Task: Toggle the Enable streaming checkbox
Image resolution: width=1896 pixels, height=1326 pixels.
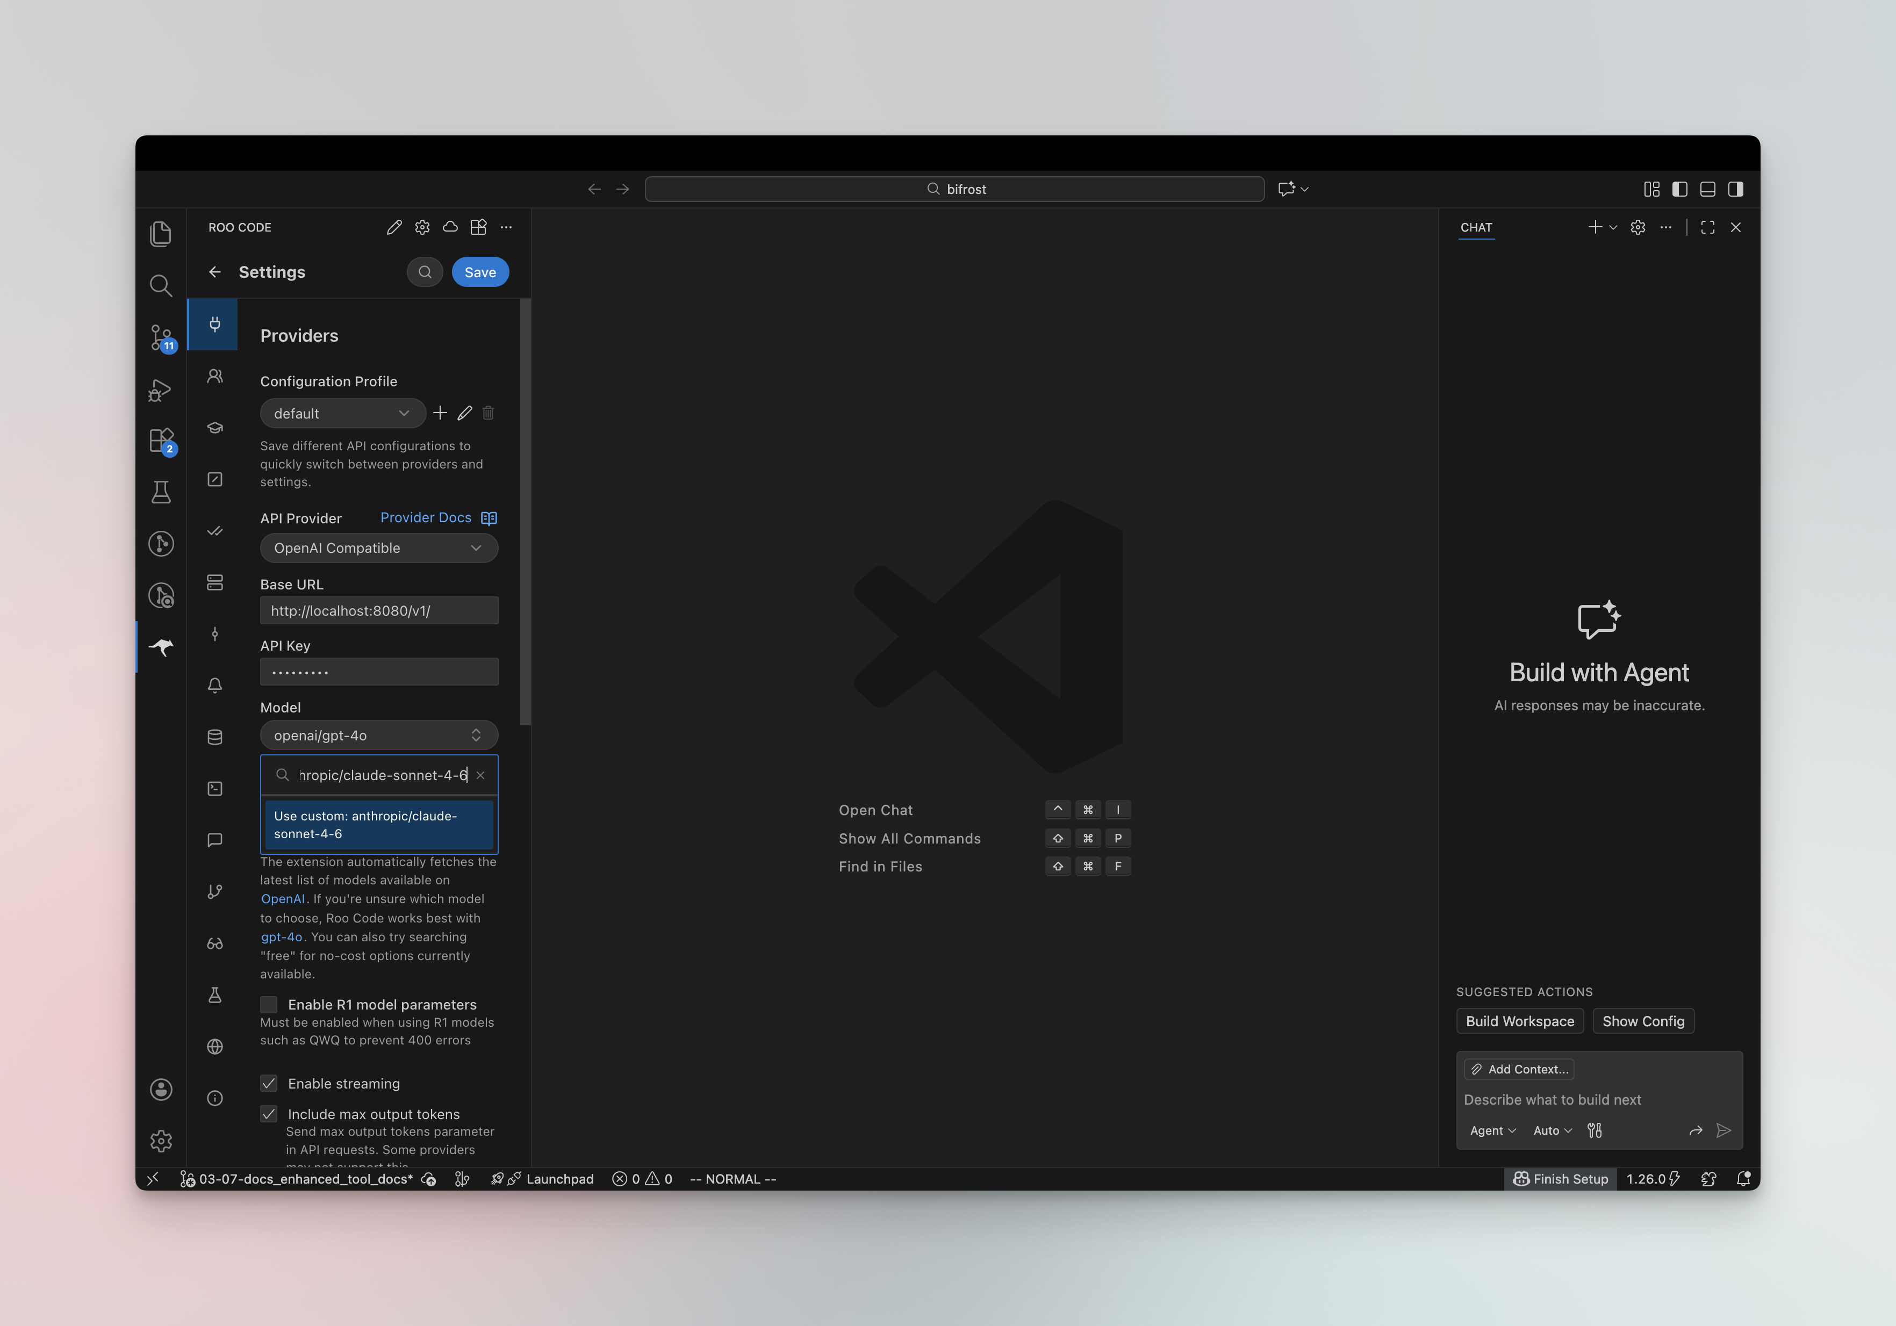Action: pos(269,1083)
